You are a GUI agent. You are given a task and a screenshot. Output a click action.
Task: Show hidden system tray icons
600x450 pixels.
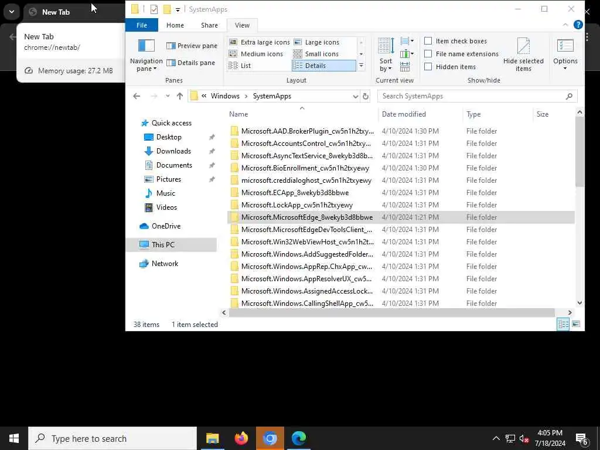tap(496, 438)
